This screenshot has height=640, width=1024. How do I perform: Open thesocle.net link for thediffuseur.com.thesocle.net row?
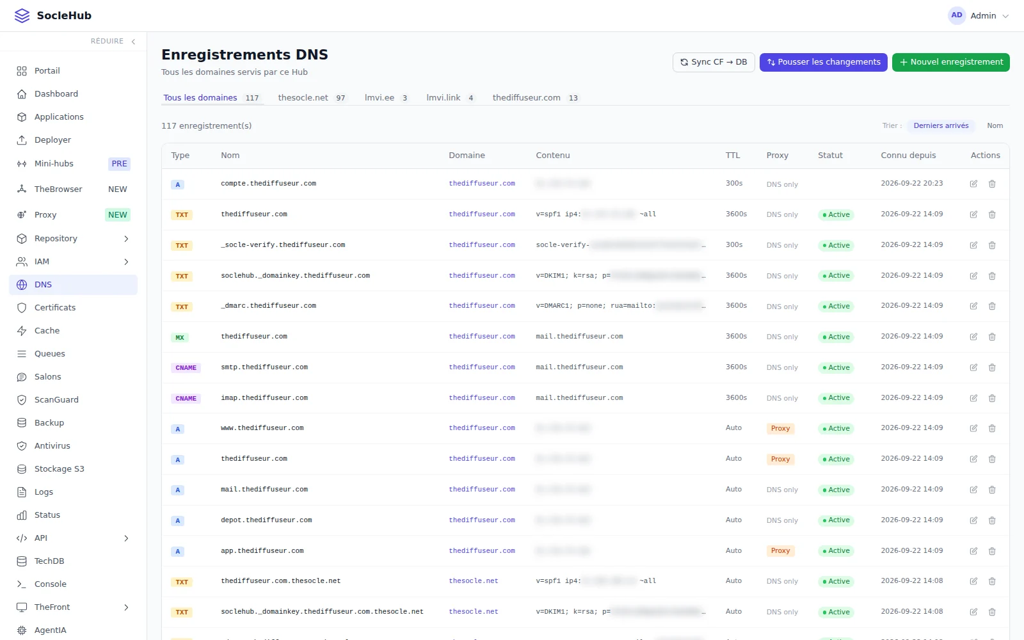point(474,581)
